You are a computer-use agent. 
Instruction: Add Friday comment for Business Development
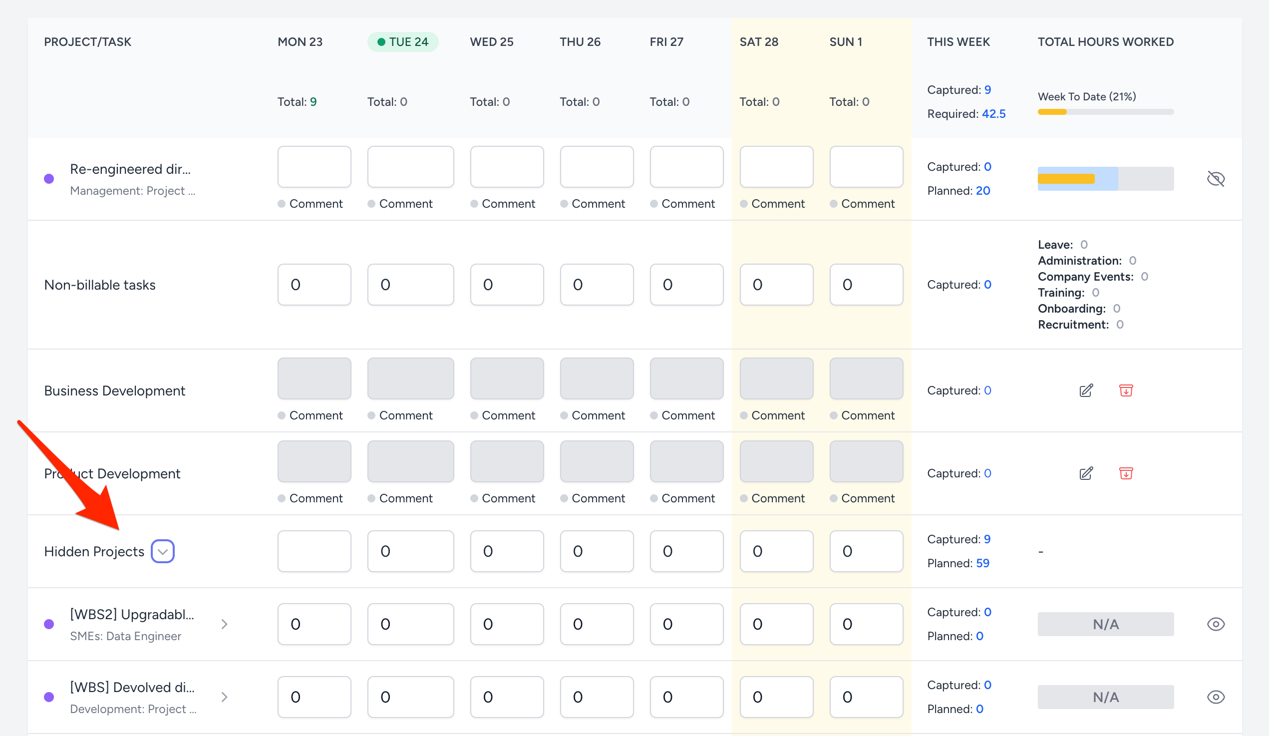pyautogui.click(x=682, y=415)
